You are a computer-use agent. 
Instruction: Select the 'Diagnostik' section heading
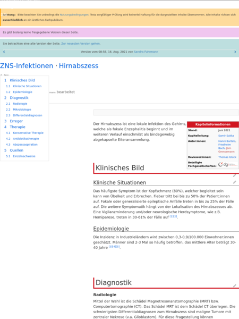[114, 283]
